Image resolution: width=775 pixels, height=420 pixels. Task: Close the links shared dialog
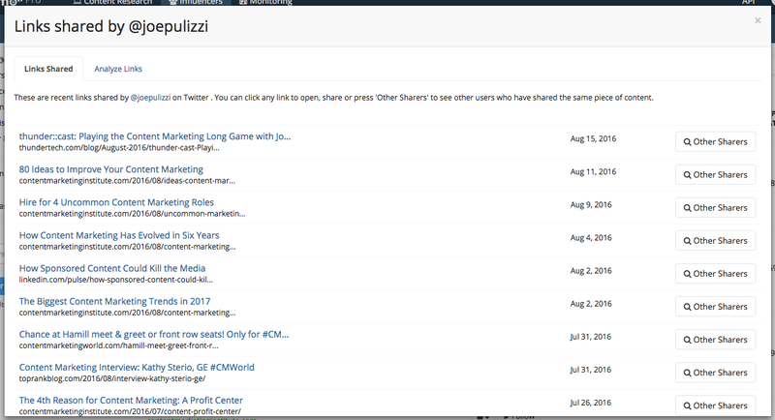(x=758, y=20)
